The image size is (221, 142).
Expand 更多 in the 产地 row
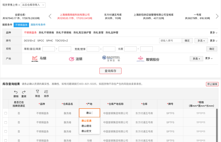pos(209,58)
